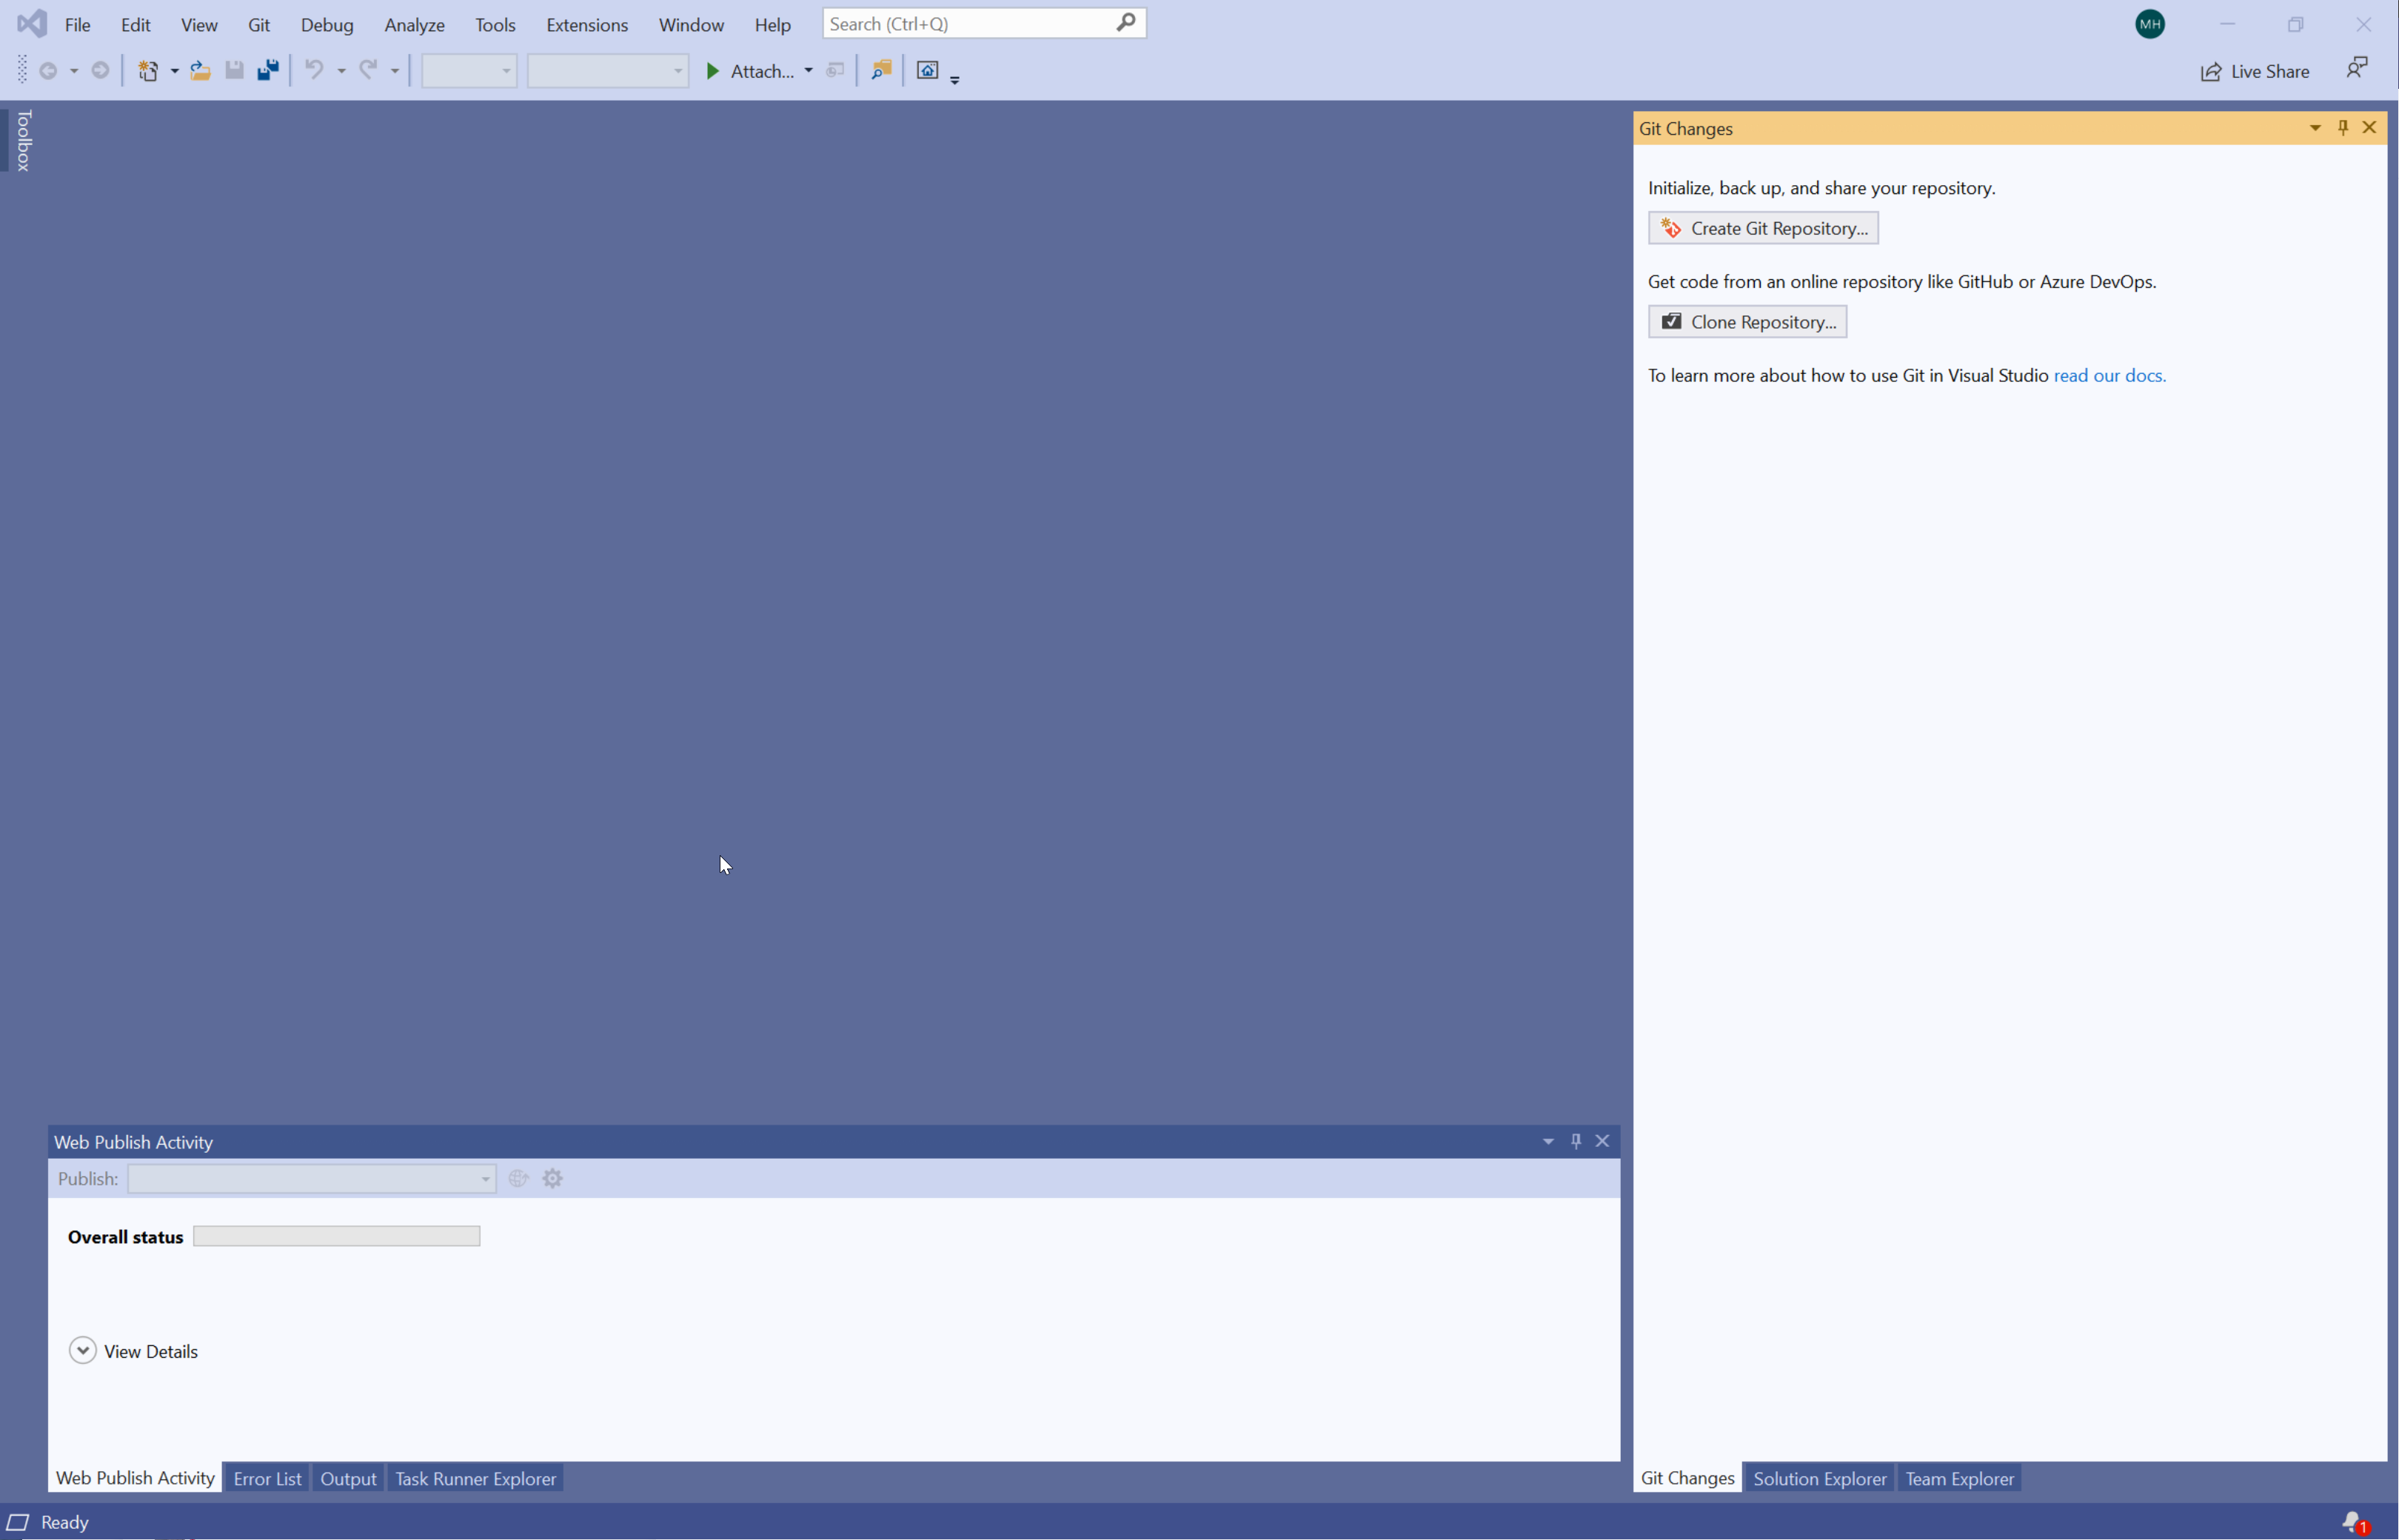The height and width of the screenshot is (1540, 2399).
Task: Click the Send Feedback icon
Action: click(2357, 69)
